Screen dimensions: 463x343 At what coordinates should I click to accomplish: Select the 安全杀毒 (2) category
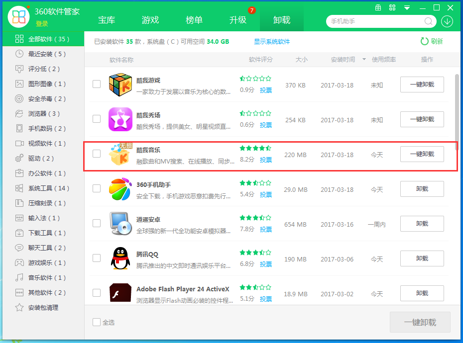tap(43, 99)
